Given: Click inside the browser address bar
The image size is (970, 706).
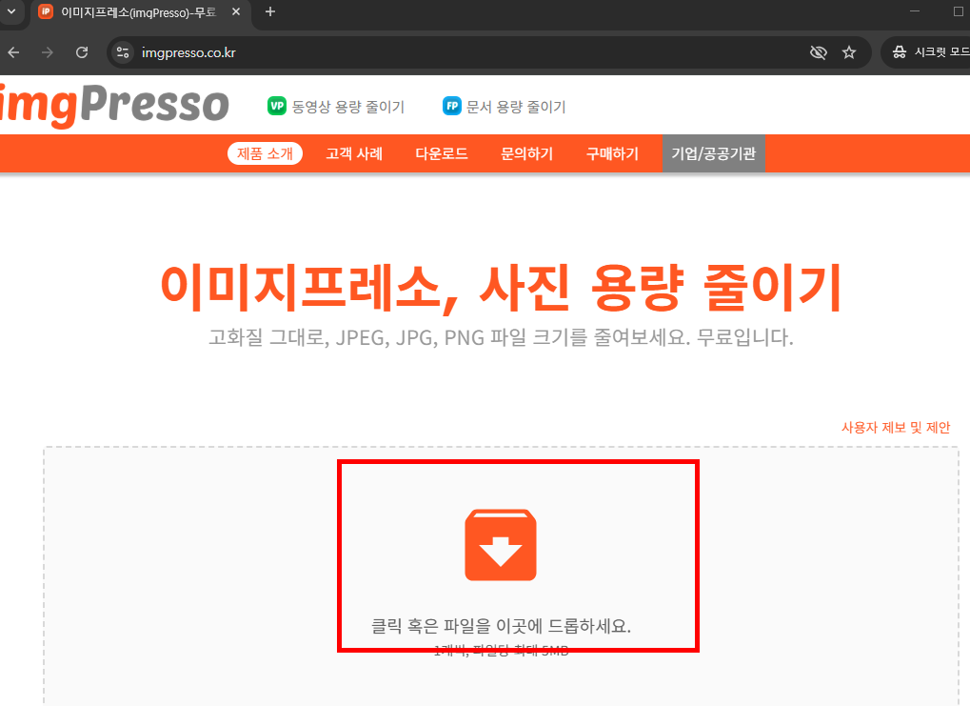Looking at the screenshot, I should [381, 52].
